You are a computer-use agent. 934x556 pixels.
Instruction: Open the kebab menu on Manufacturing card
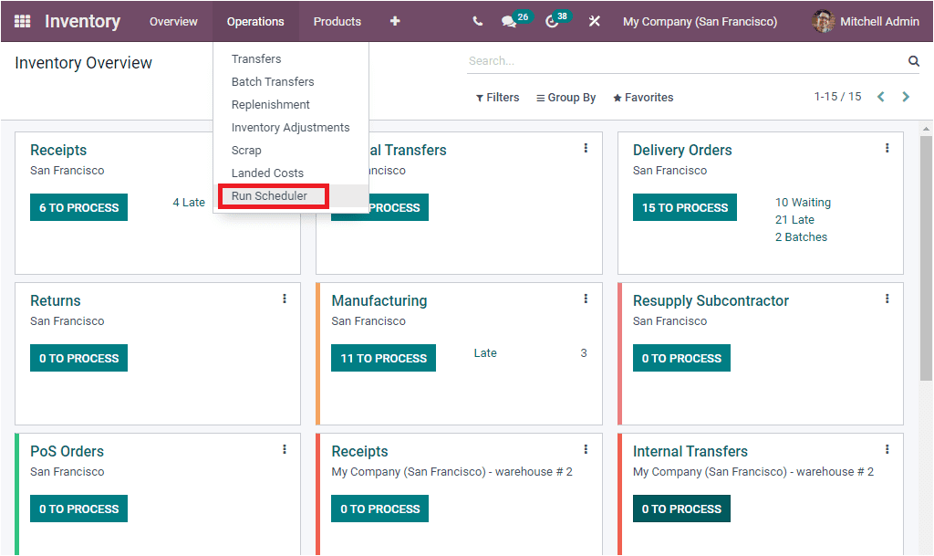585,298
